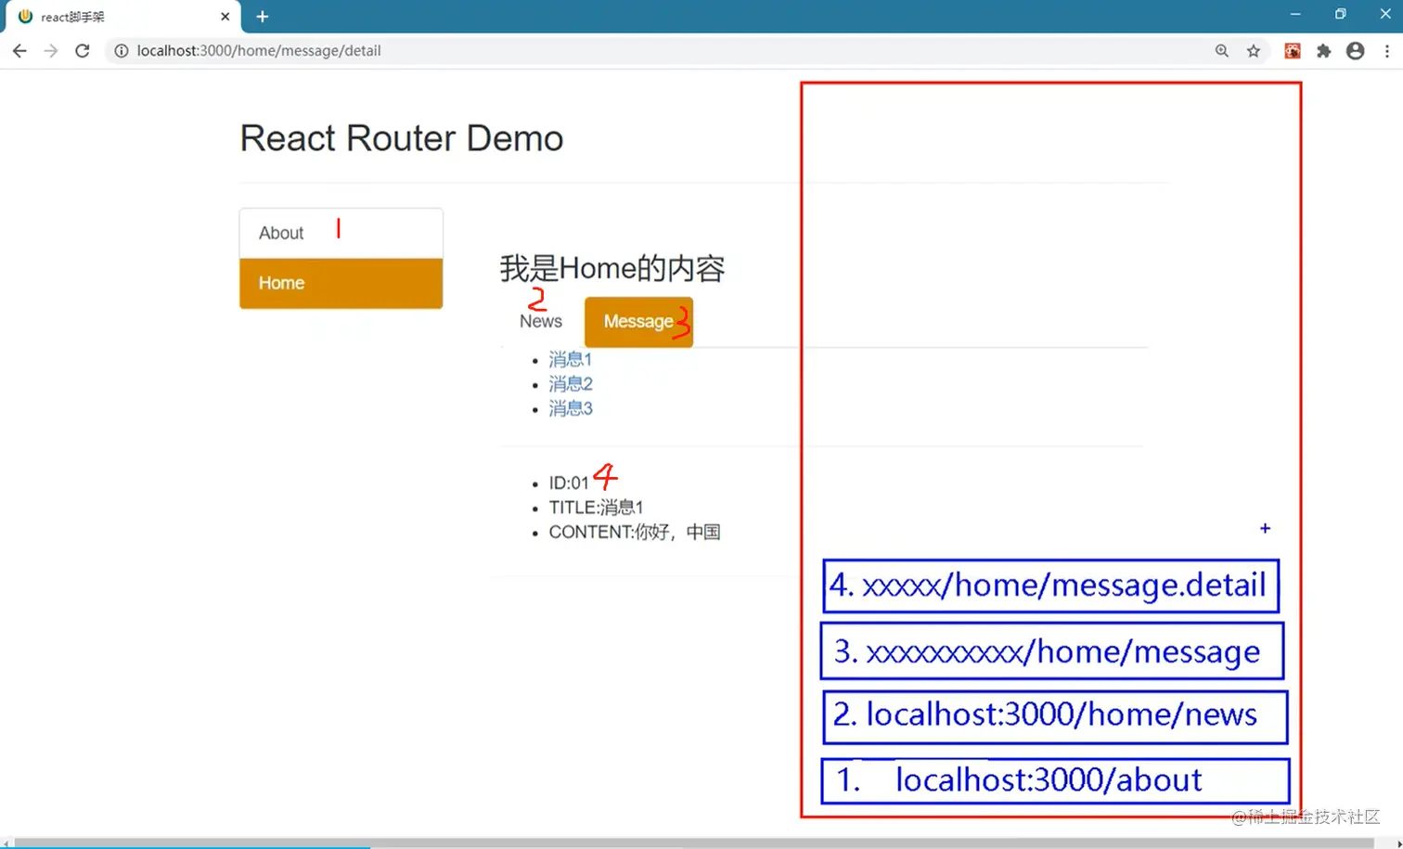The height and width of the screenshot is (849, 1403).
Task: Click the 我是Home的内容 heading
Action: 612,268
